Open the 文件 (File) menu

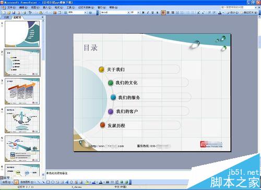(x=11, y=7)
